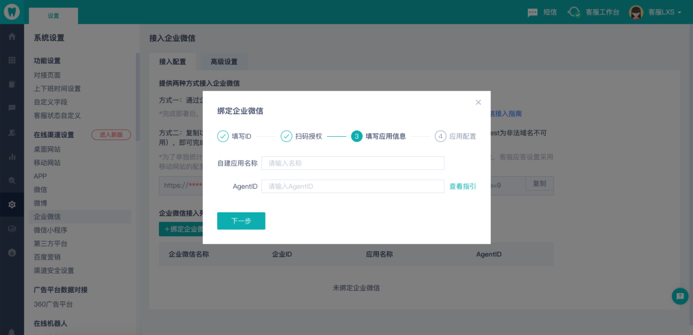693x335 pixels.
Task: Open 微信 channel setting
Action: click(x=40, y=190)
